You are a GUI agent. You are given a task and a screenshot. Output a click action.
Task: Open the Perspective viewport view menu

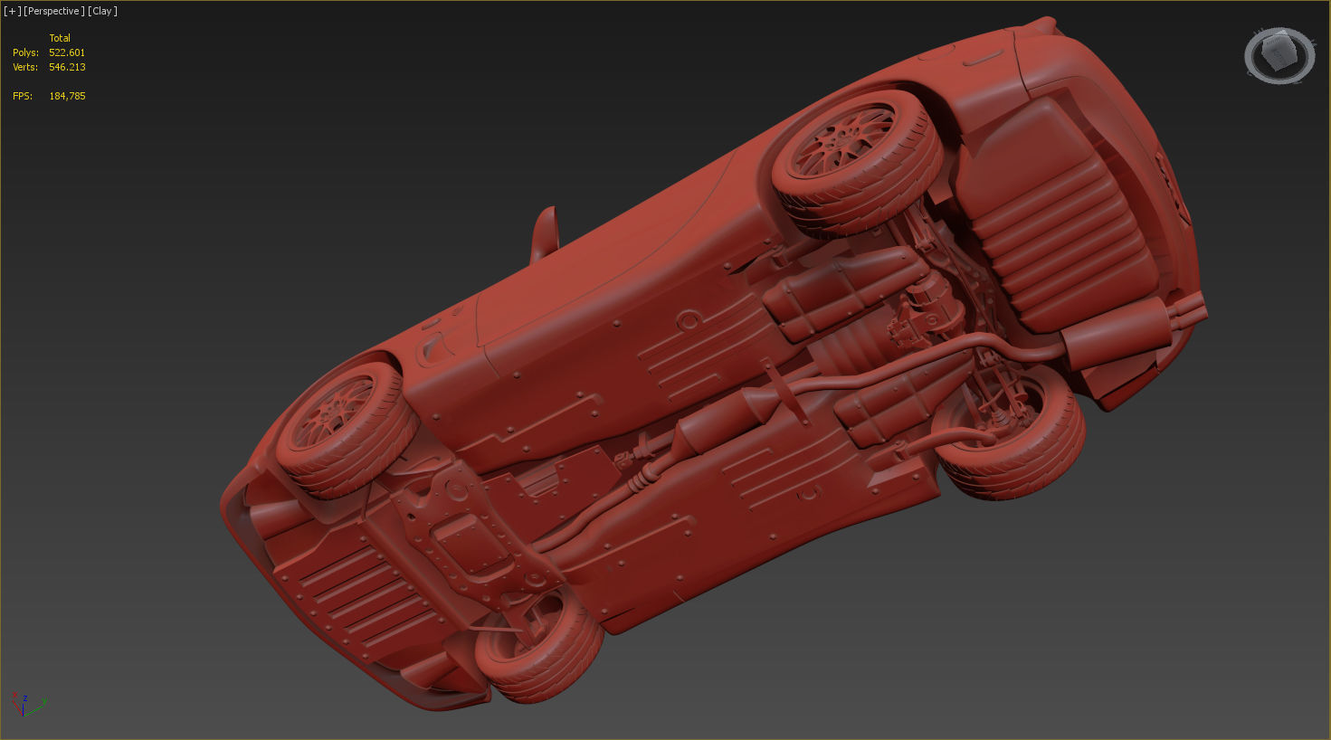pyautogui.click(x=54, y=11)
